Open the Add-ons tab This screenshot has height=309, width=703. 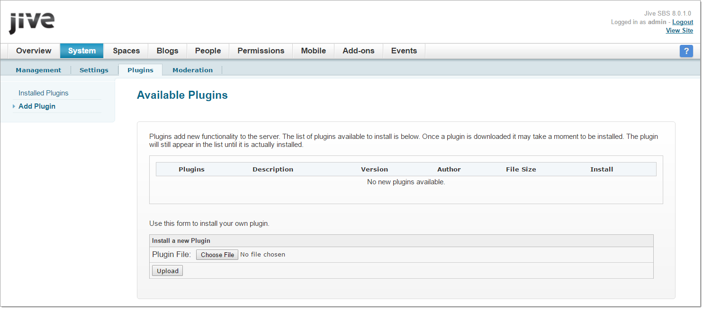[x=359, y=51]
